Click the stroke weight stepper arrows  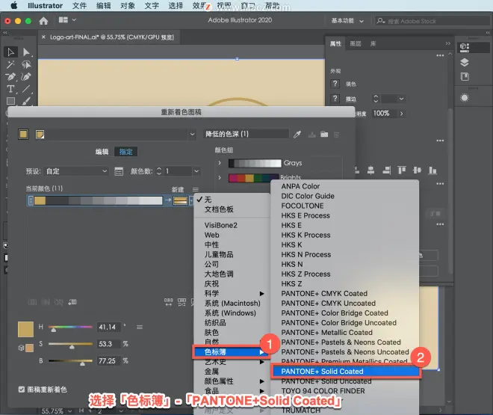click(376, 99)
